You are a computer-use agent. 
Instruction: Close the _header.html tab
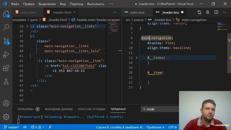74,12
